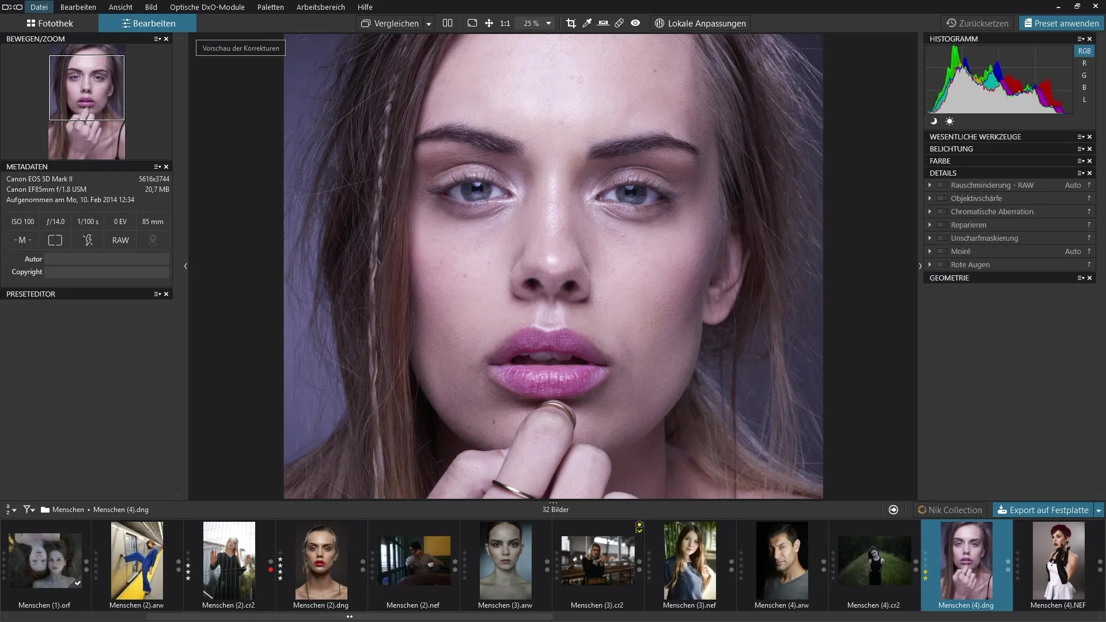Expand the Rauschminderung - RAW section
Viewport: 1106px width, 622px height.
[x=930, y=185]
